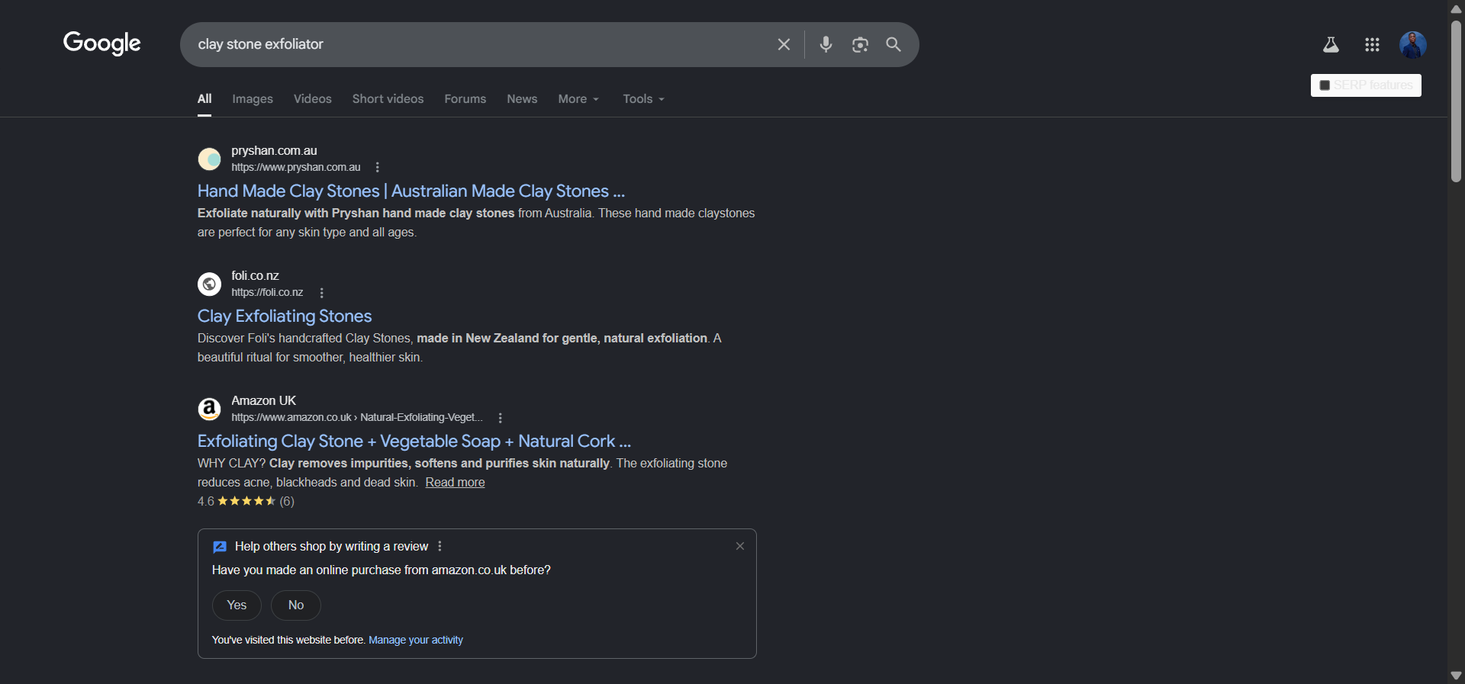The width and height of the screenshot is (1465, 684).
Task: Click Help others shop by writing a review
Action: (331, 546)
